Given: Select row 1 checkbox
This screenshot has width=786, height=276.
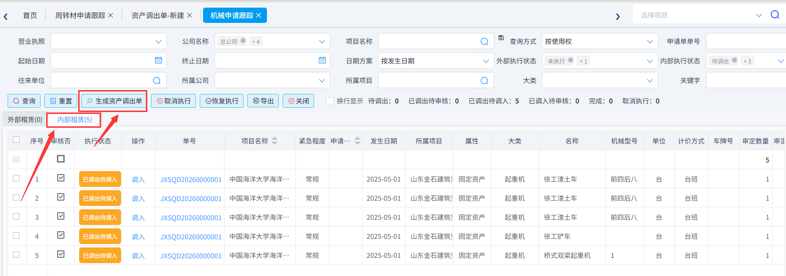Looking at the screenshot, I should 16,178.
